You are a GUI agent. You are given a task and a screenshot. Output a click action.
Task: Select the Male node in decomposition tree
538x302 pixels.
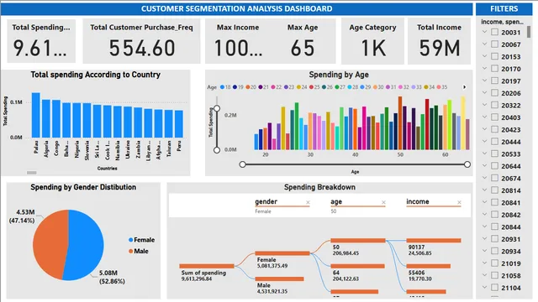click(279, 279)
